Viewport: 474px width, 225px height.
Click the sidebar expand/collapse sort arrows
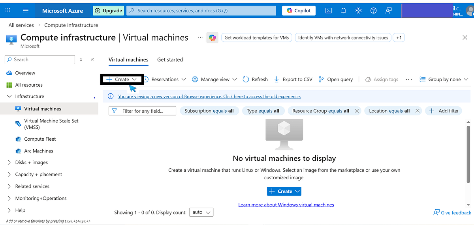tap(81, 60)
